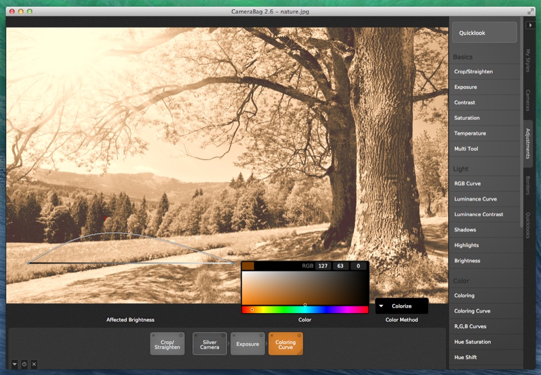
Task: Remove the Crop/Straighten tile using its x icon
Action: [x=153, y=336]
